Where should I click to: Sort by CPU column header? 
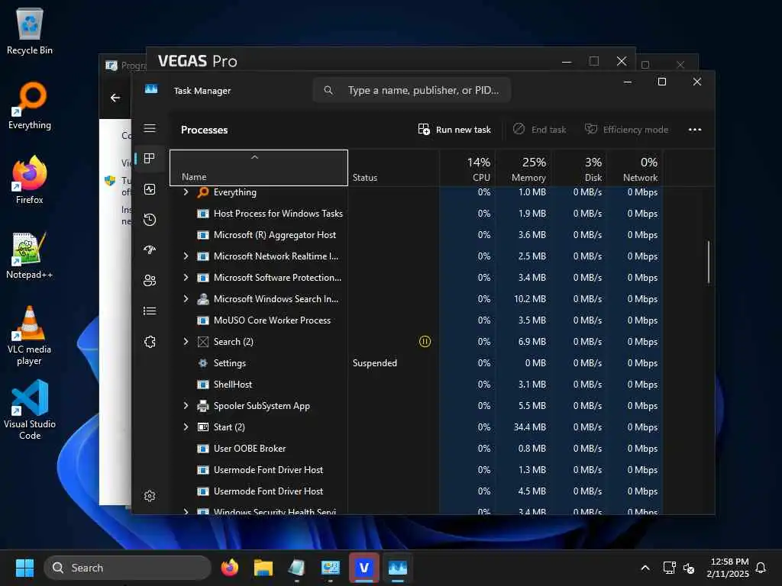[x=467, y=168]
